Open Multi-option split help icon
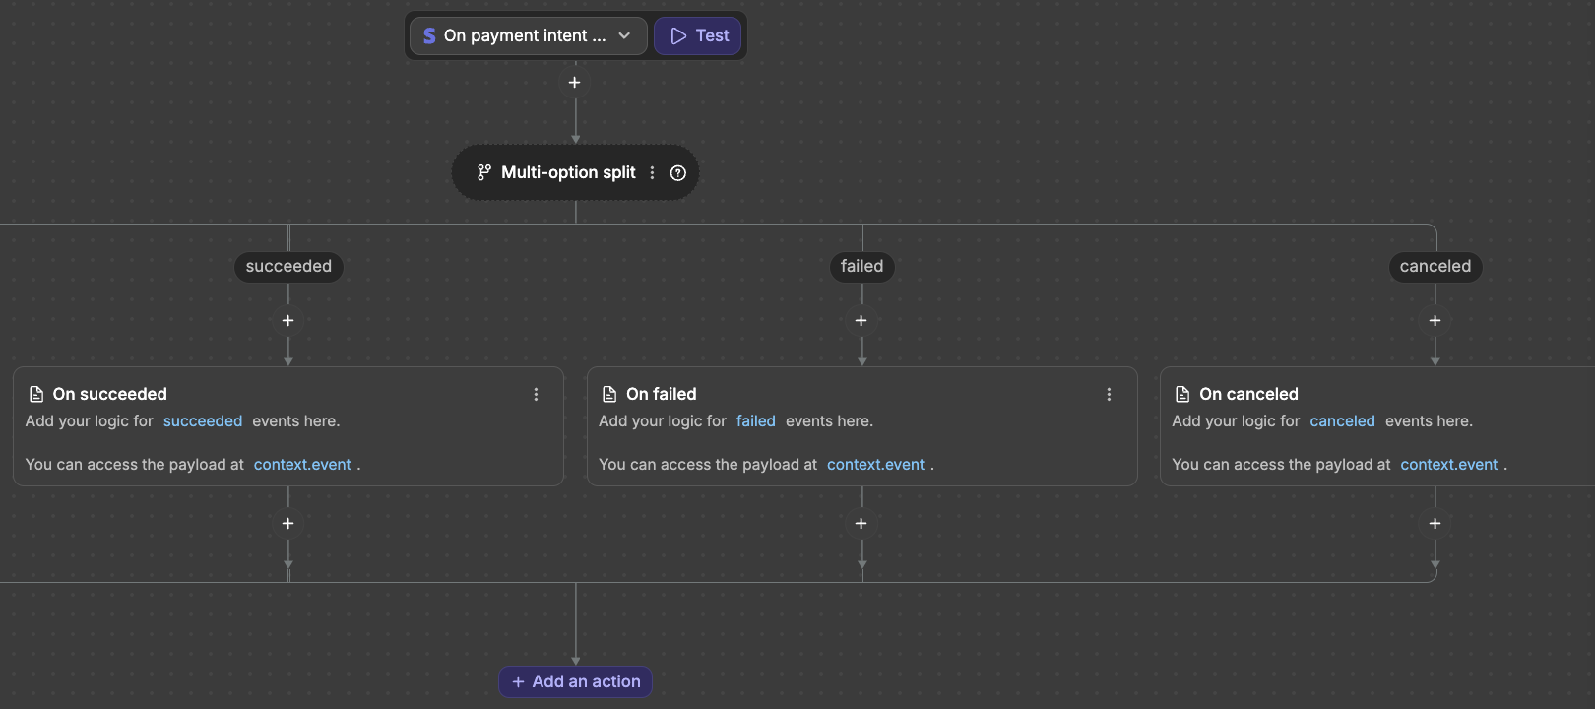The height and width of the screenshot is (709, 1595). (678, 173)
